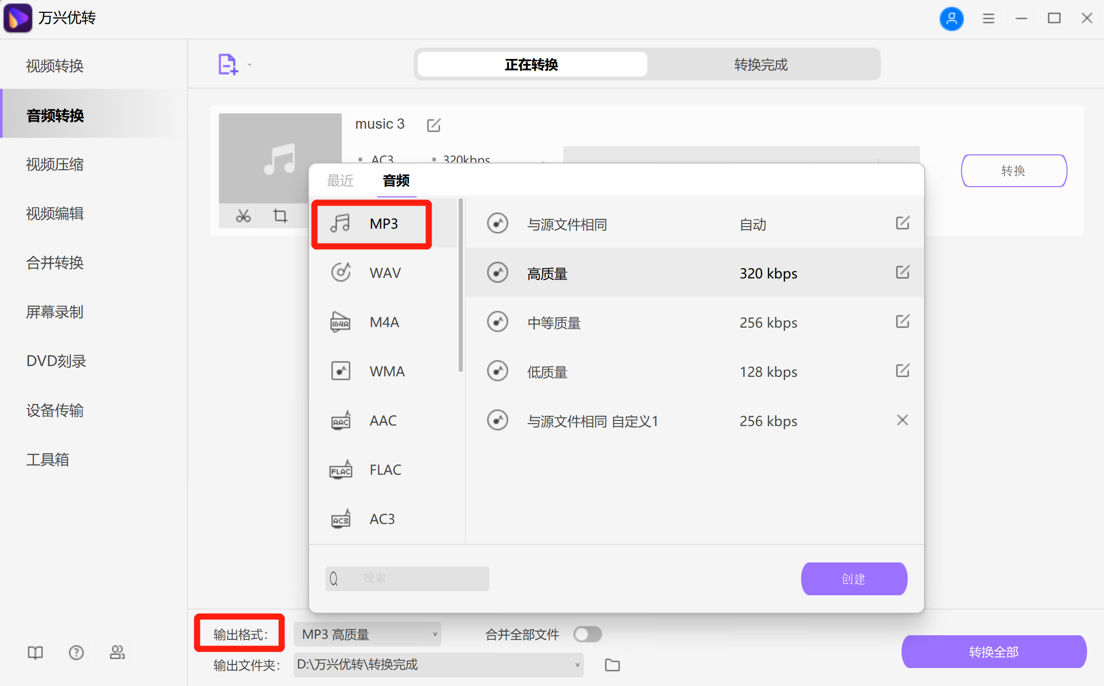Image resolution: width=1104 pixels, height=686 pixels.
Task: Open help via the question mark icon
Action: (x=76, y=652)
